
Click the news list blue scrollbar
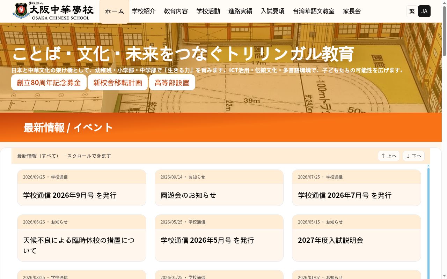(428, 223)
